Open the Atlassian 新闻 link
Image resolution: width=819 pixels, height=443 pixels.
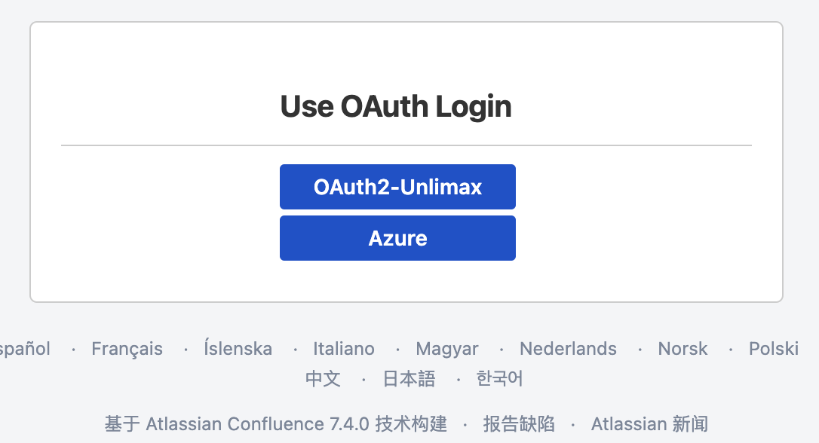click(649, 424)
